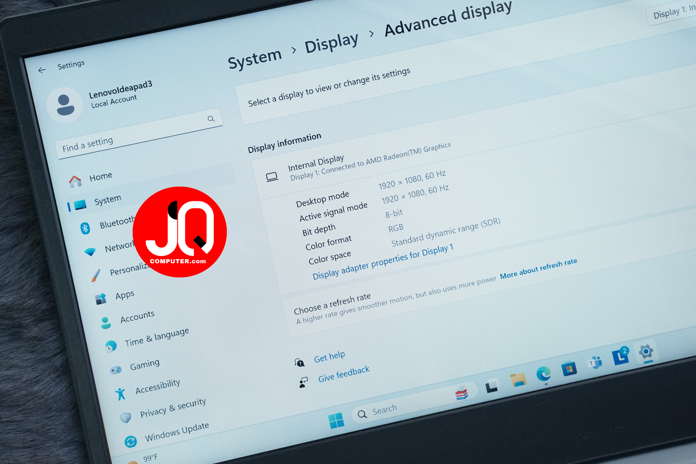The image size is (696, 464).
Task: Open the Windows Start button
Action: 336,420
